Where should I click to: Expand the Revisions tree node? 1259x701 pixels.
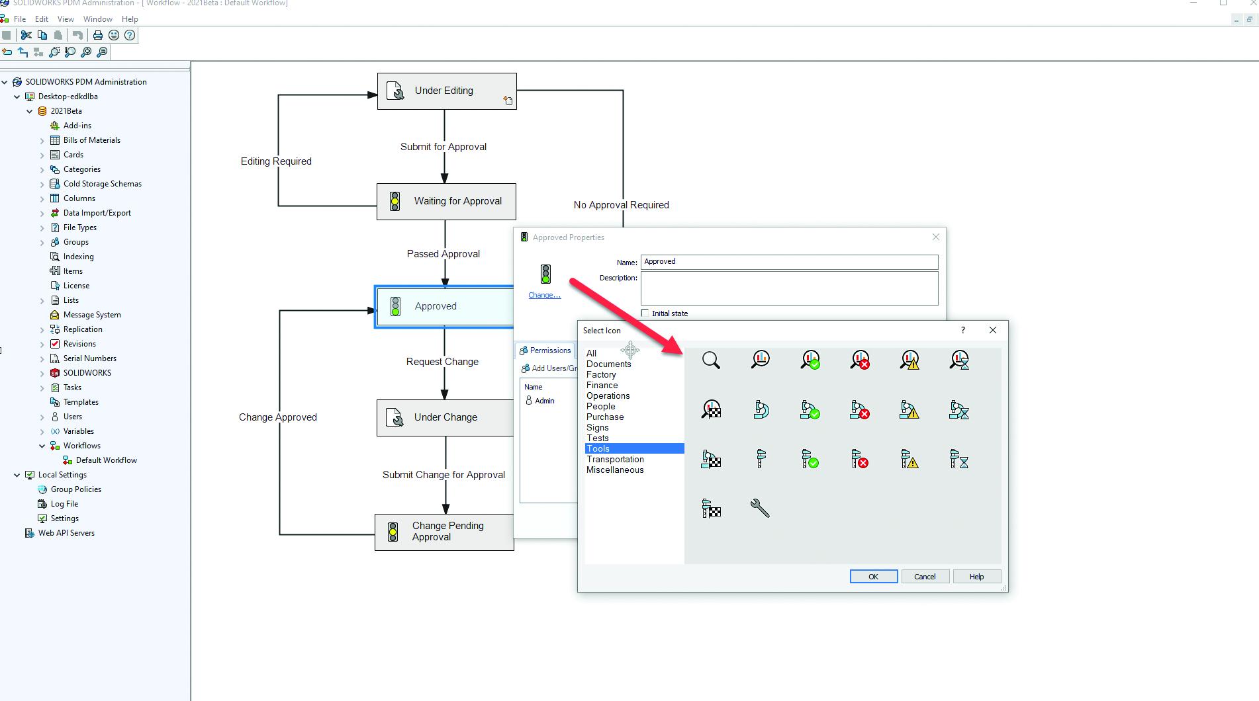click(x=42, y=344)
